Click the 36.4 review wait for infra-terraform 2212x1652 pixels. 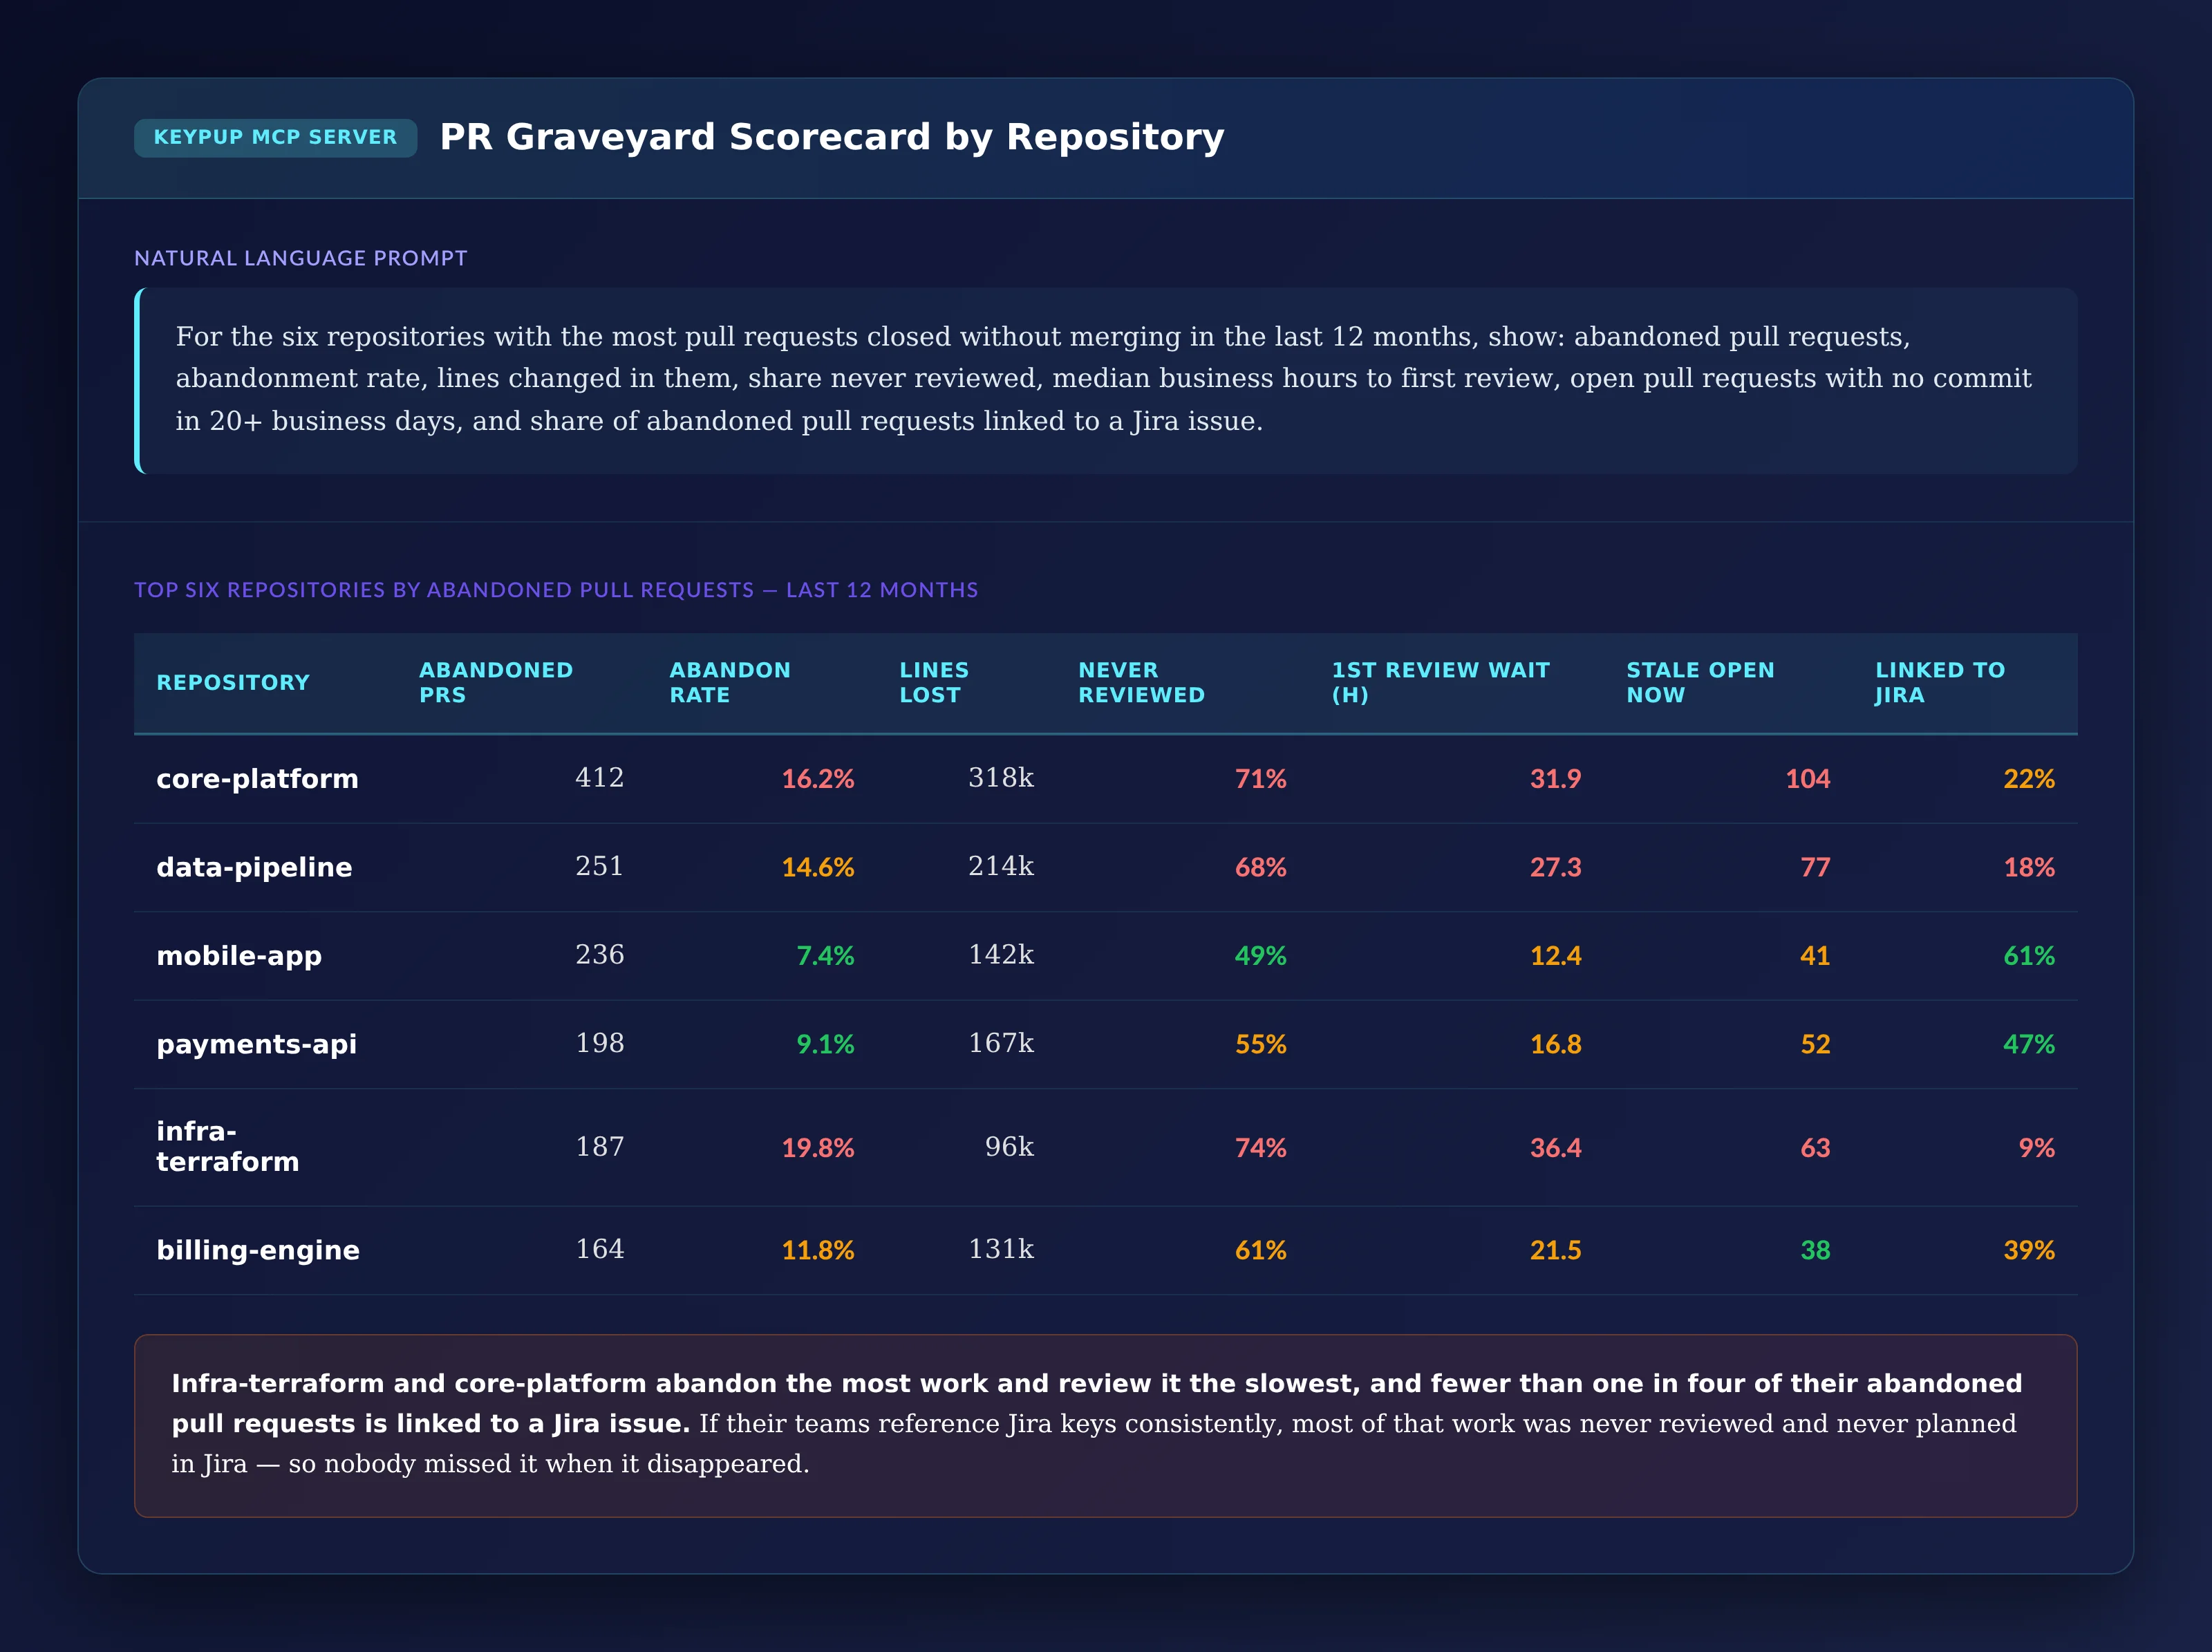coord(1556,1148)
